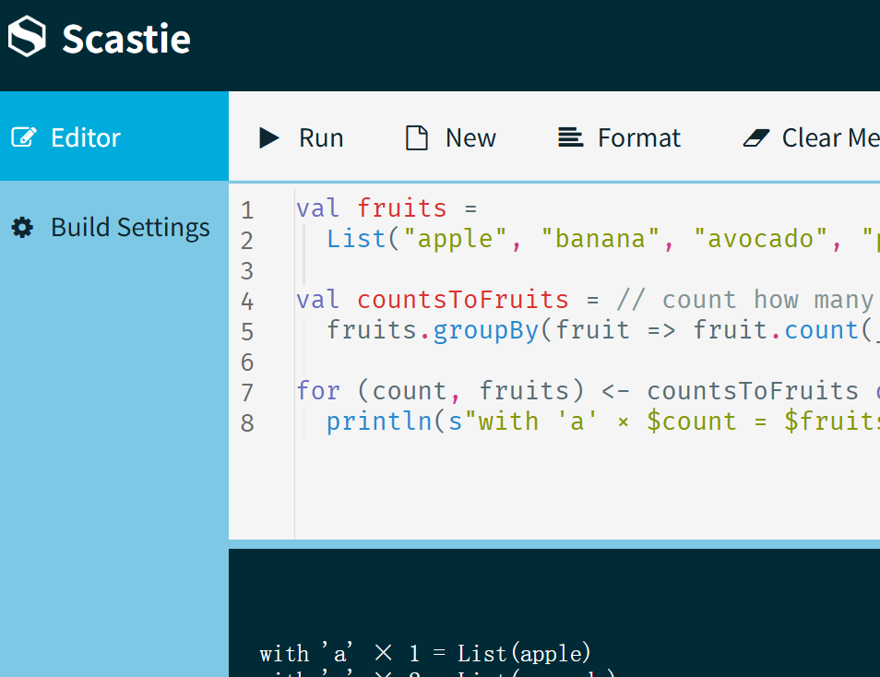880x677 pixels.
Task: Open Build Settings from the sidebar
Action: pos(129,227)
